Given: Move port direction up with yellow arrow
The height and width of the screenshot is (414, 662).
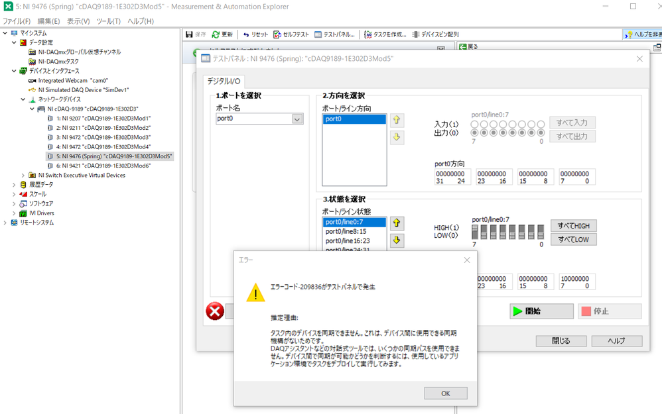Looking at the screenshot, I should click(x=397, y=120).
